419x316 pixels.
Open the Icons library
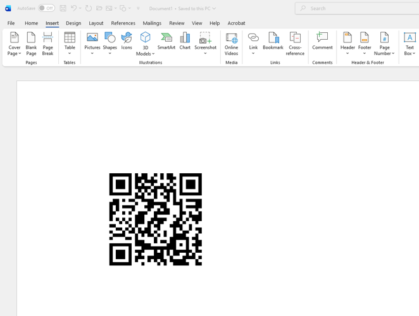click(127, 41)
